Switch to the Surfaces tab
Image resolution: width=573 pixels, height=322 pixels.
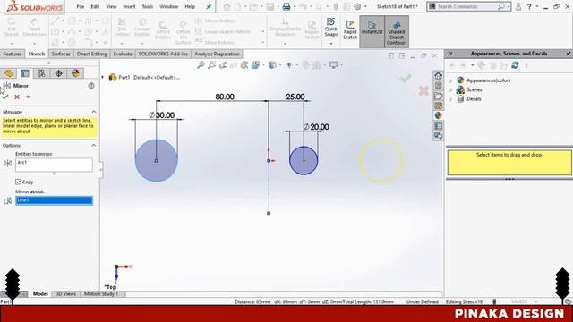61,54
